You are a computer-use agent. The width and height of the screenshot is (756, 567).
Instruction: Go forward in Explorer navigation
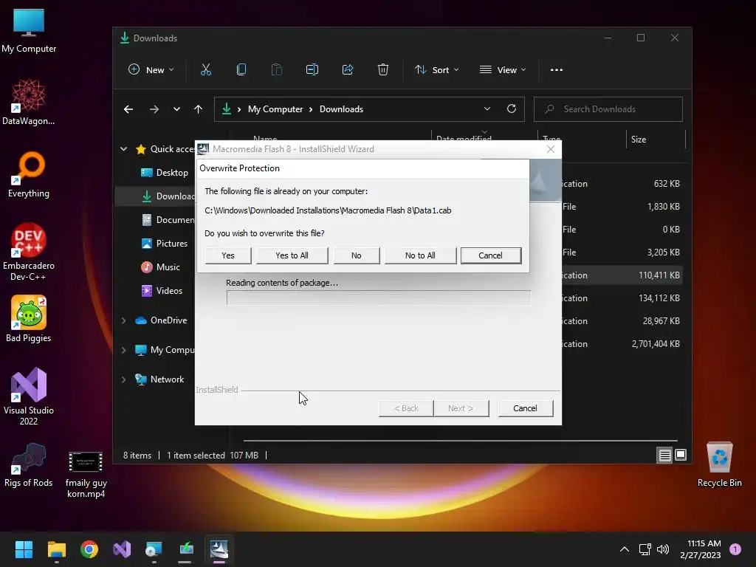154,109
